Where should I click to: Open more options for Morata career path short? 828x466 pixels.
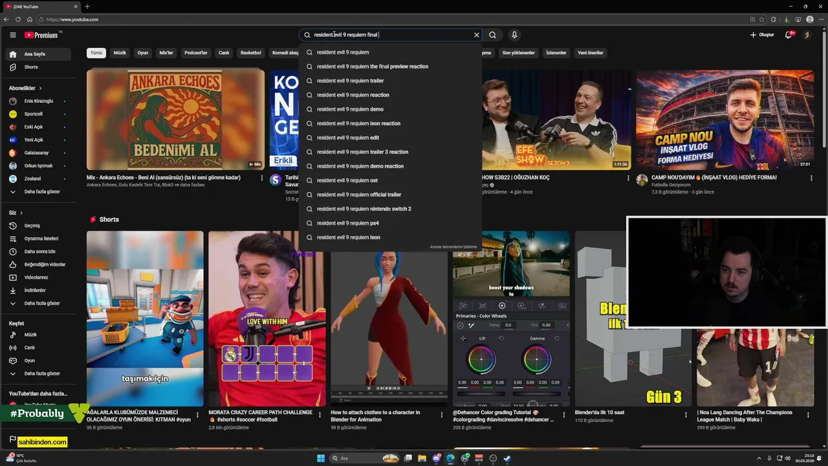point(320,416)
